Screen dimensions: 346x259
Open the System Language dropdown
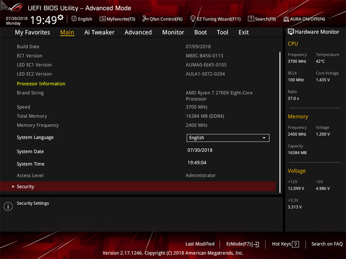(228, 138)
